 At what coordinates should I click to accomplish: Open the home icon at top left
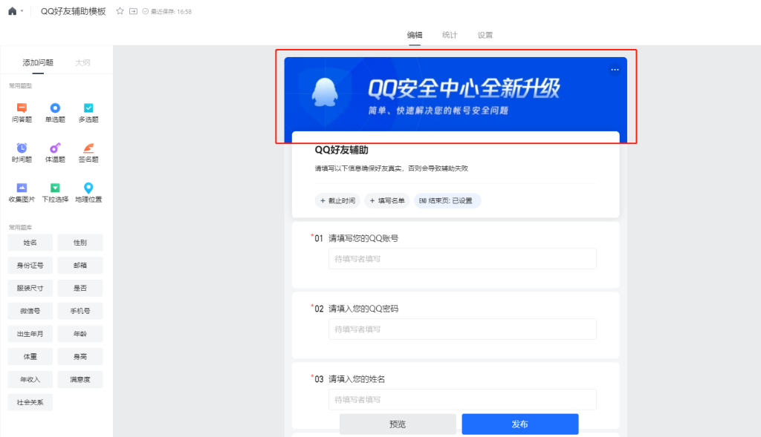click(12, 11)
